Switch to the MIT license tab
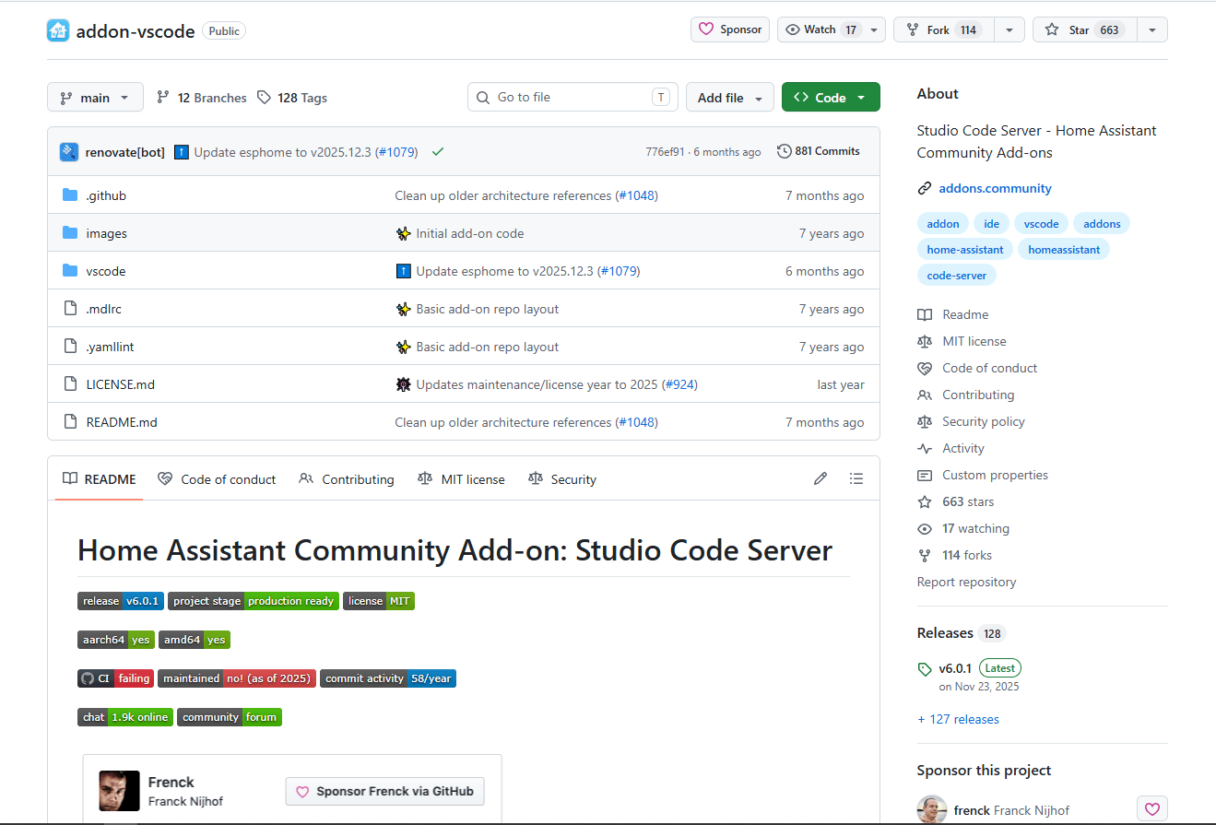The height and width of the screenshot is (825, 1216). [461, 479]
